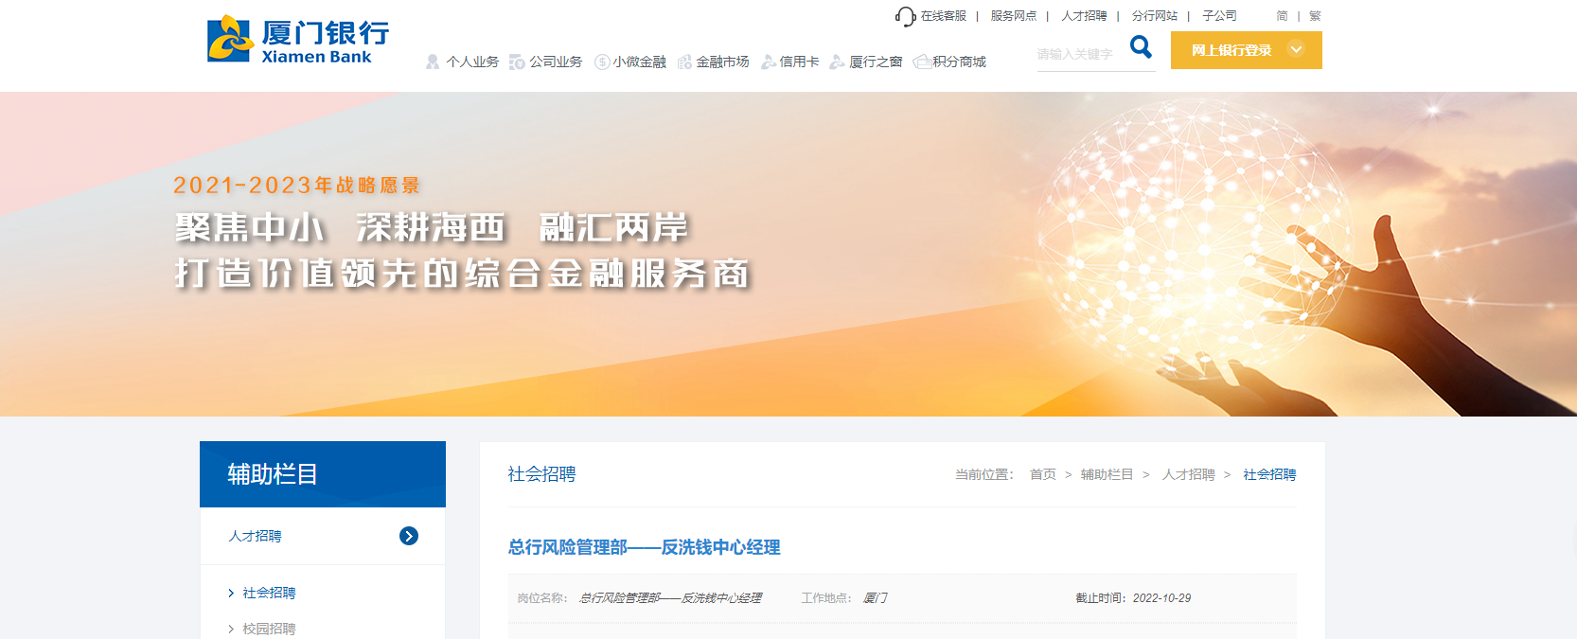Select 社会招聘 in the sidebar
This screenshot has width=1577, height=639.
pyautogui.click(x=269, y=593)
